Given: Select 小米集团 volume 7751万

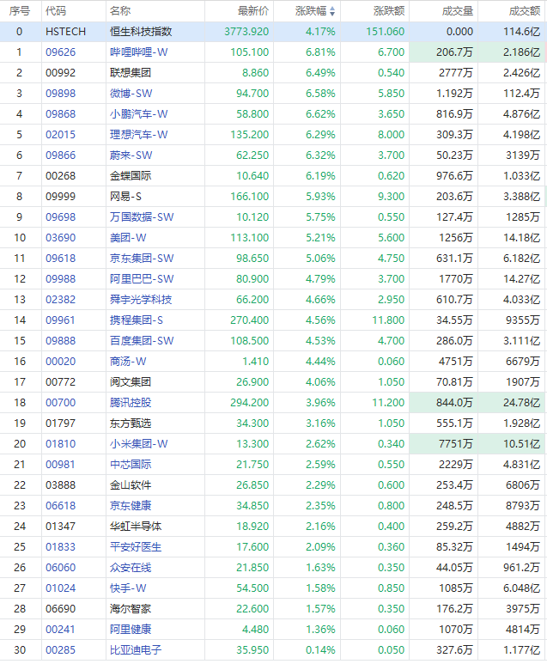Looking at the screenshot, I should (x=456, y=444).
